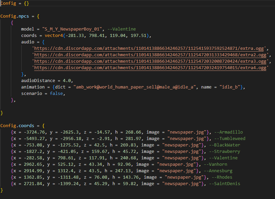
Task: Click the --Rhodes comment
Action: click(222, 177)
